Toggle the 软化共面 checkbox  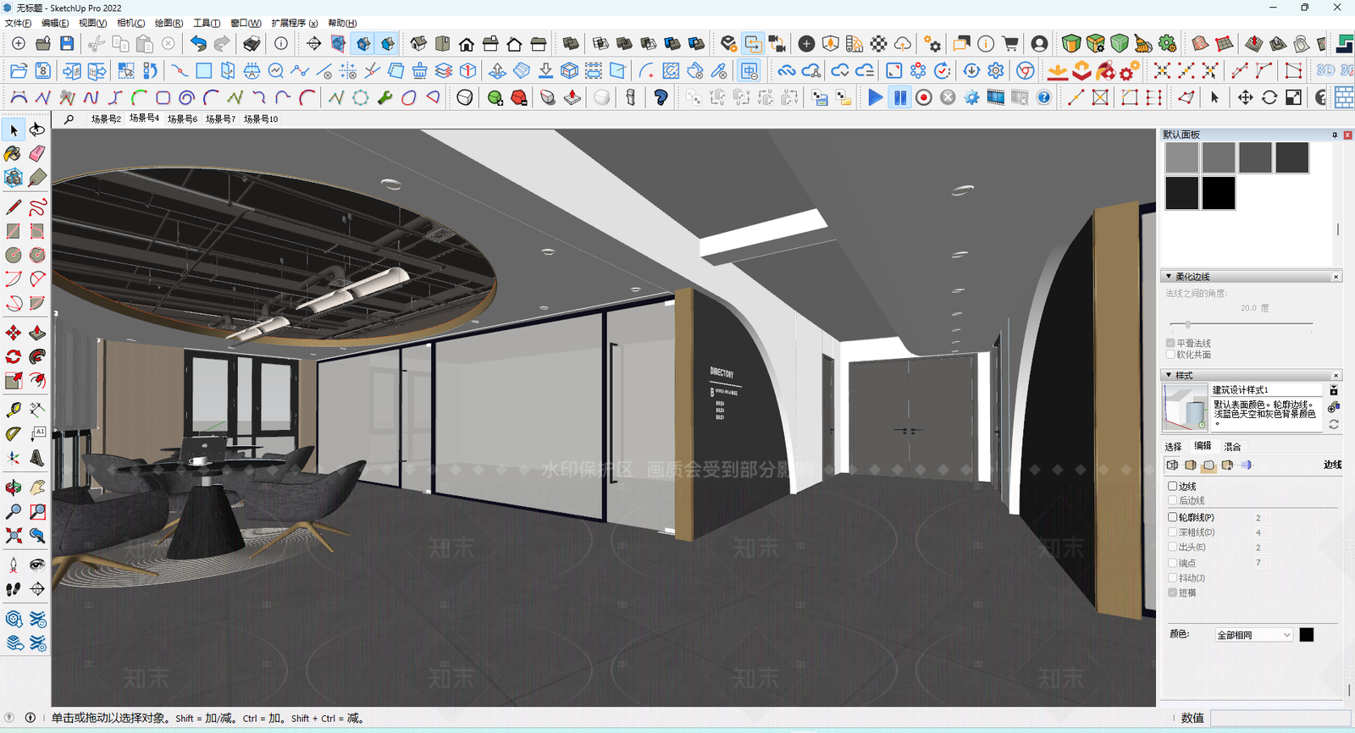click(1170, 355)
